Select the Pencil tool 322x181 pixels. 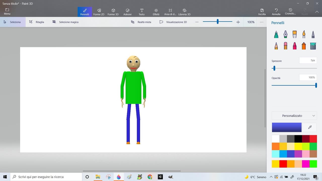pos(276,46)
